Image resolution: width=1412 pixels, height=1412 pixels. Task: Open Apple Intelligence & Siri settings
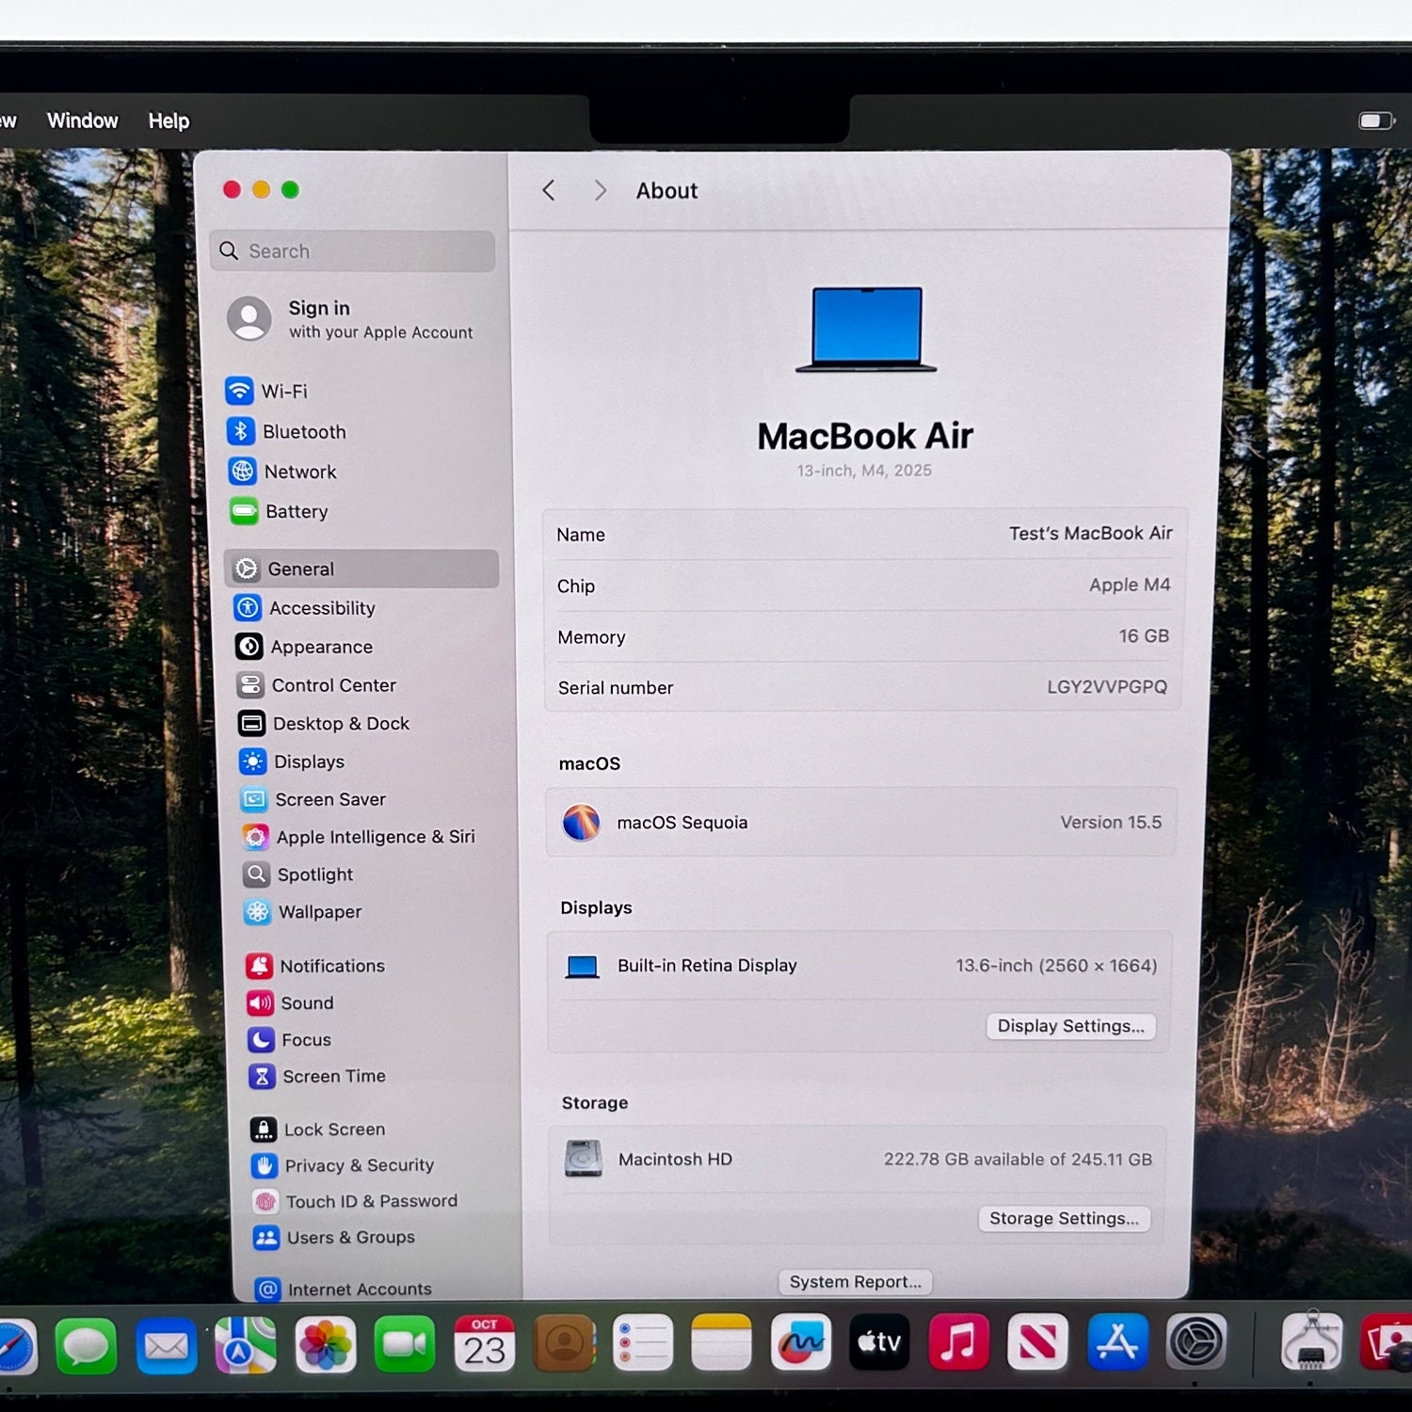pos(374,837)
